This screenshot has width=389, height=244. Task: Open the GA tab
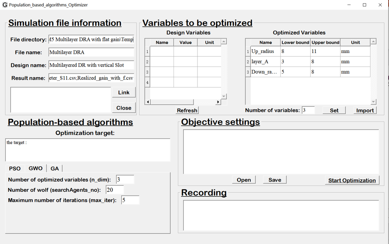(x=55, y=168)
